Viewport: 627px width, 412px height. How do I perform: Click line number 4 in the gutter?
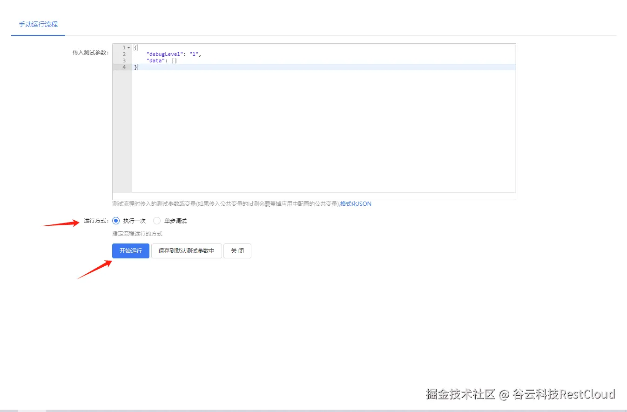click(124, 67)
